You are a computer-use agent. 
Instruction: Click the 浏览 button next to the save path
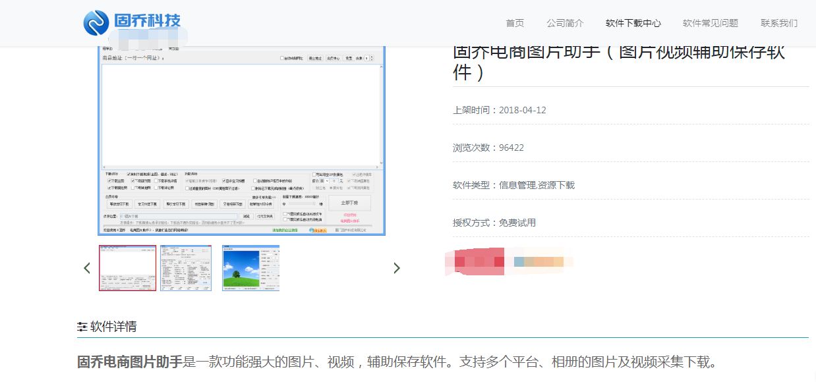point(248,215)
